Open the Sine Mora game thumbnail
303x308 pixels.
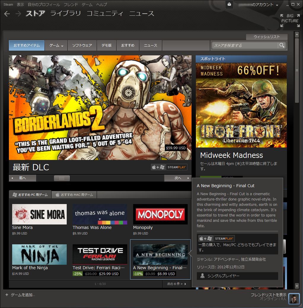[39, 214]
